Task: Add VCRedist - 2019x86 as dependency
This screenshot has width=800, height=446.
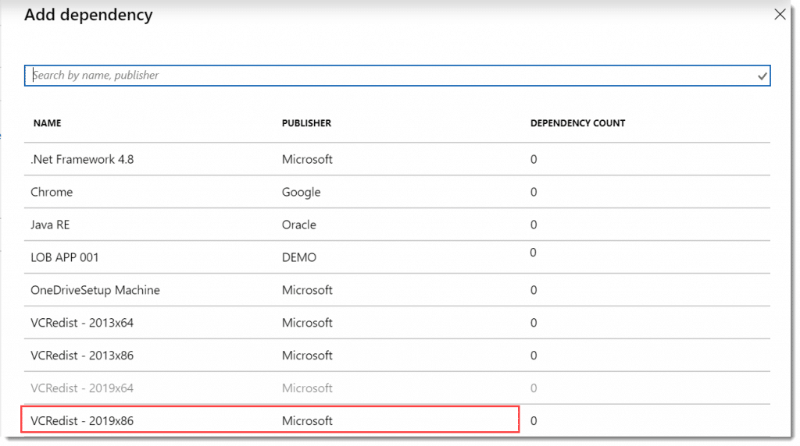Action: coord(397,420)
